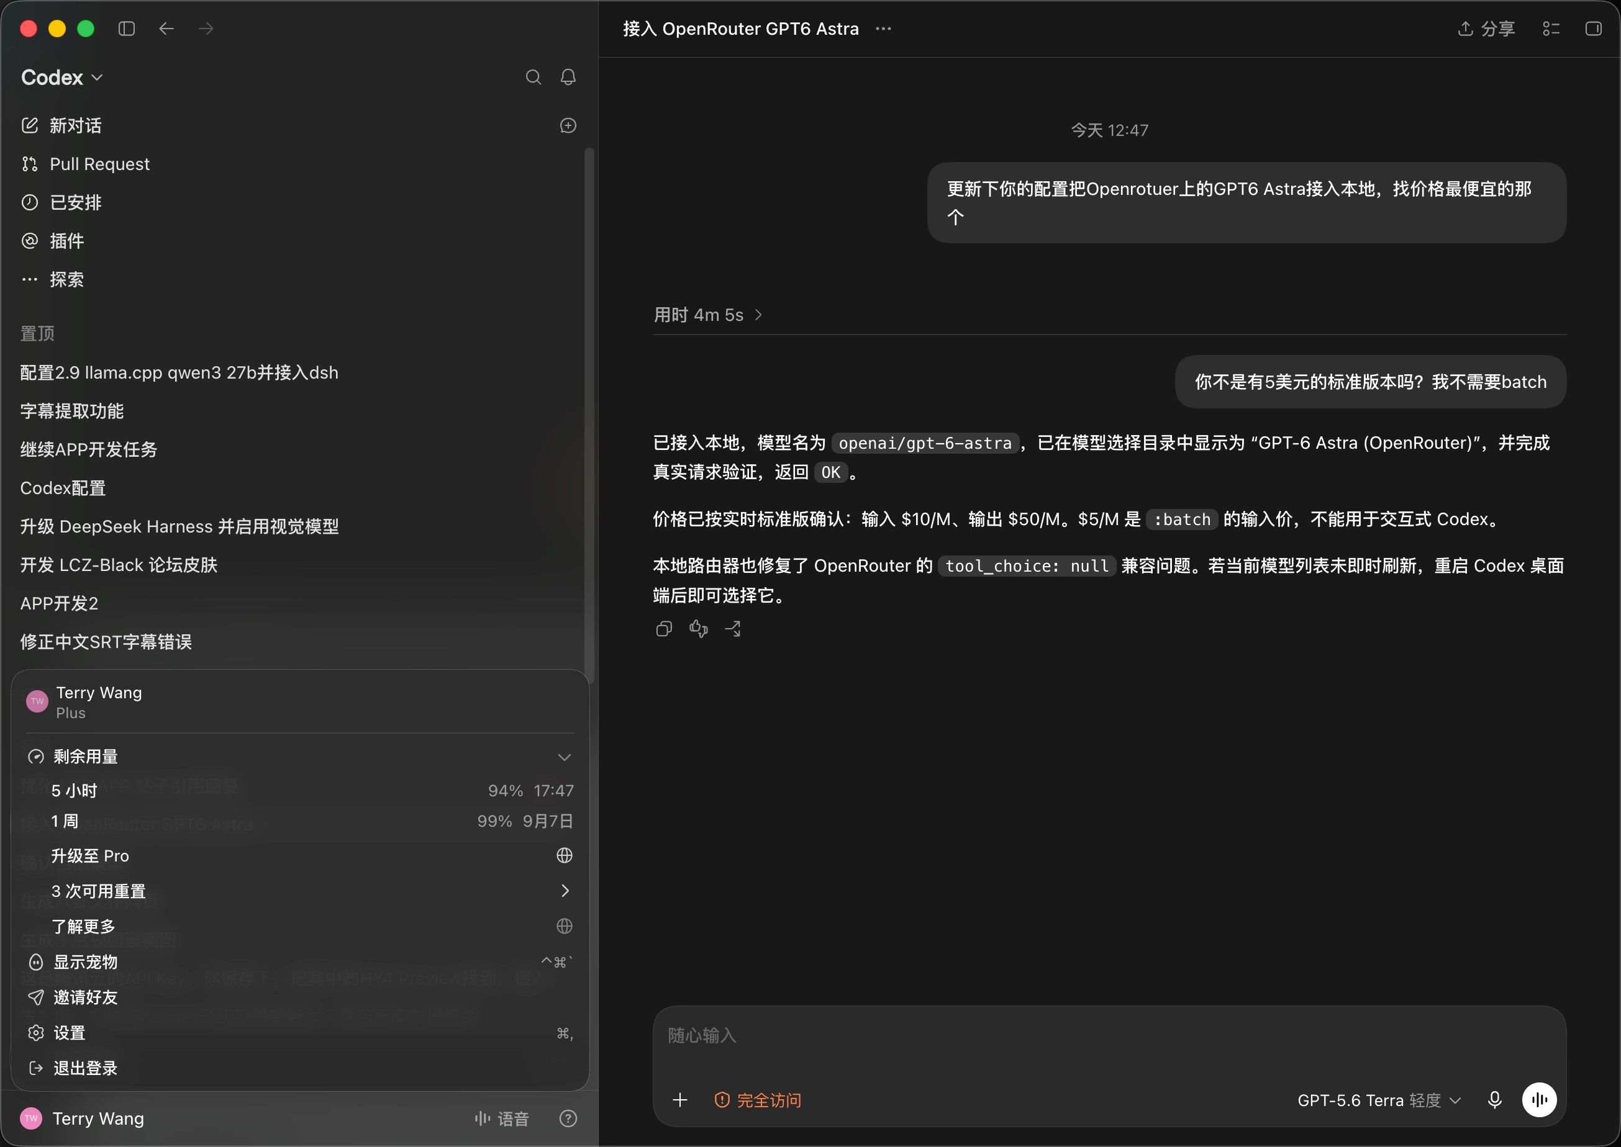Image resolution: width=1621 pixels, height=1147 pixels.
Task: Go forward with the right arrow
Action: pos(206,29)
